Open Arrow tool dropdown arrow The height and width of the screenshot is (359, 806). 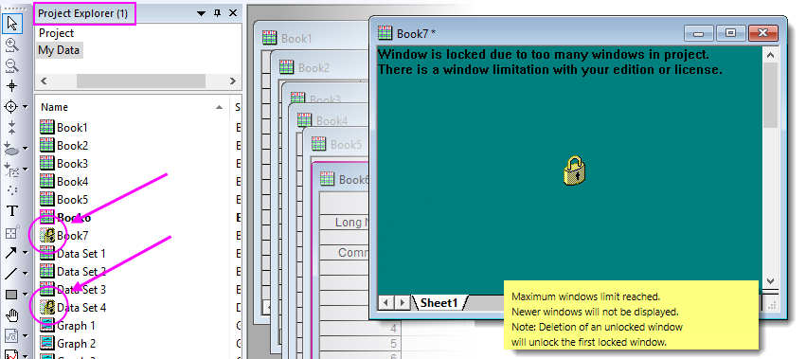[25, 253]
